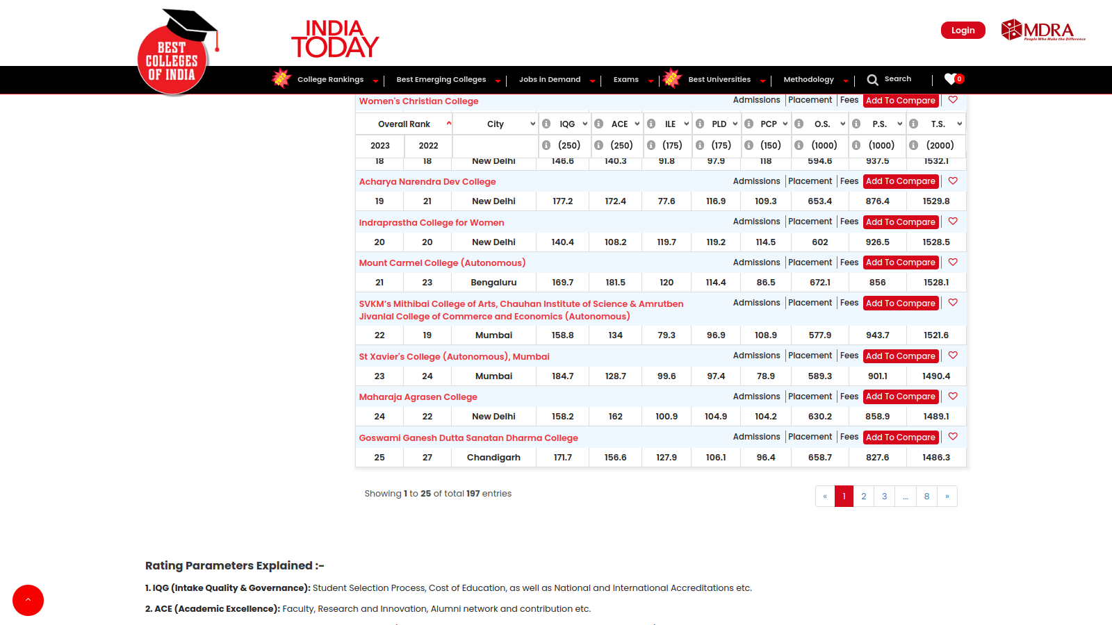This screenshot has width=1112, height=625.
Task: Favorite Acharya Narendra Dev College heart icon
Action: point(953,181)
